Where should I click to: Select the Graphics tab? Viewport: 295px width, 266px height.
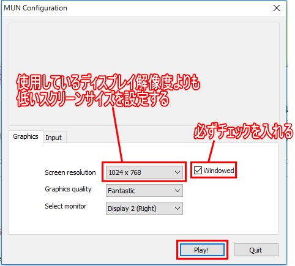[x=26, y=136]
